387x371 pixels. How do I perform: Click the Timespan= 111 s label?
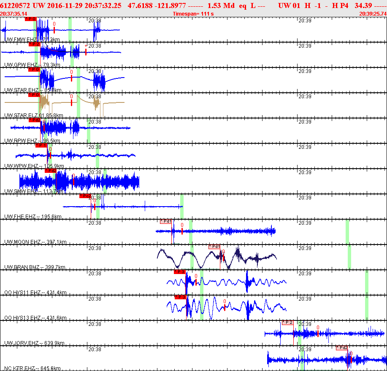[193, 14]
